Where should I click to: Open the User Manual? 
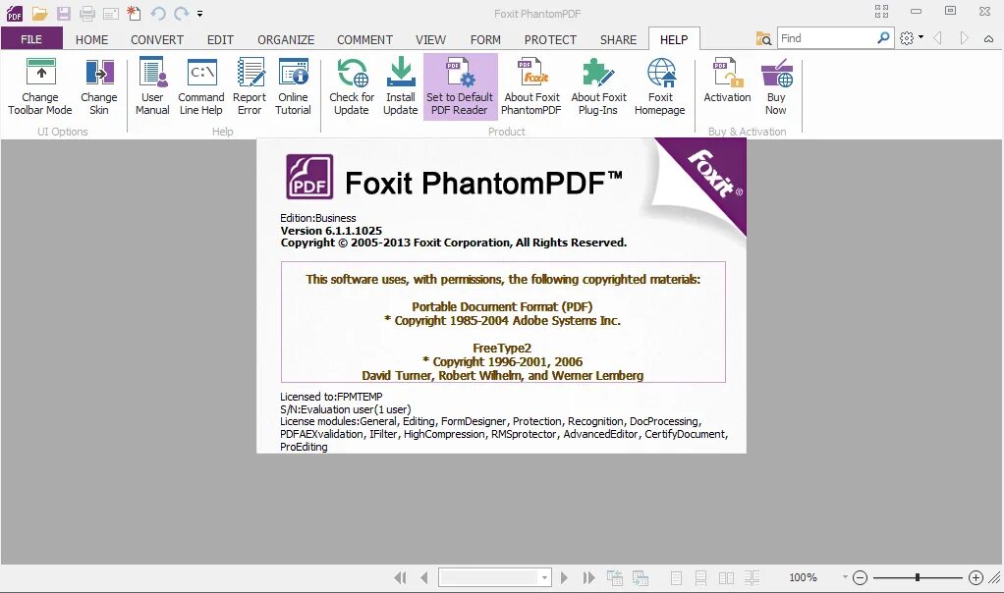[152, 86]
